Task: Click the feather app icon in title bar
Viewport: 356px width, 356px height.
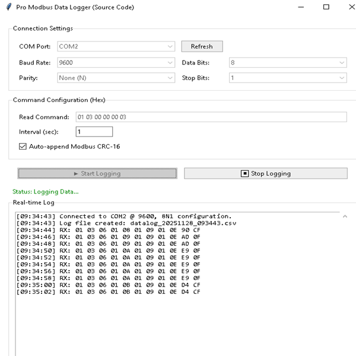Action: pyautogui.click(x=9, y=7)
